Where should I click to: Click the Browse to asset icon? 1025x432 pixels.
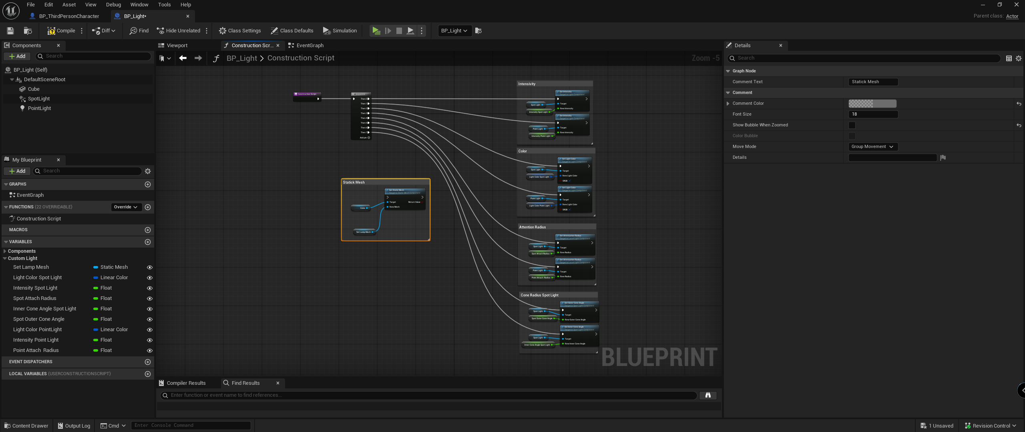(28, 31)
